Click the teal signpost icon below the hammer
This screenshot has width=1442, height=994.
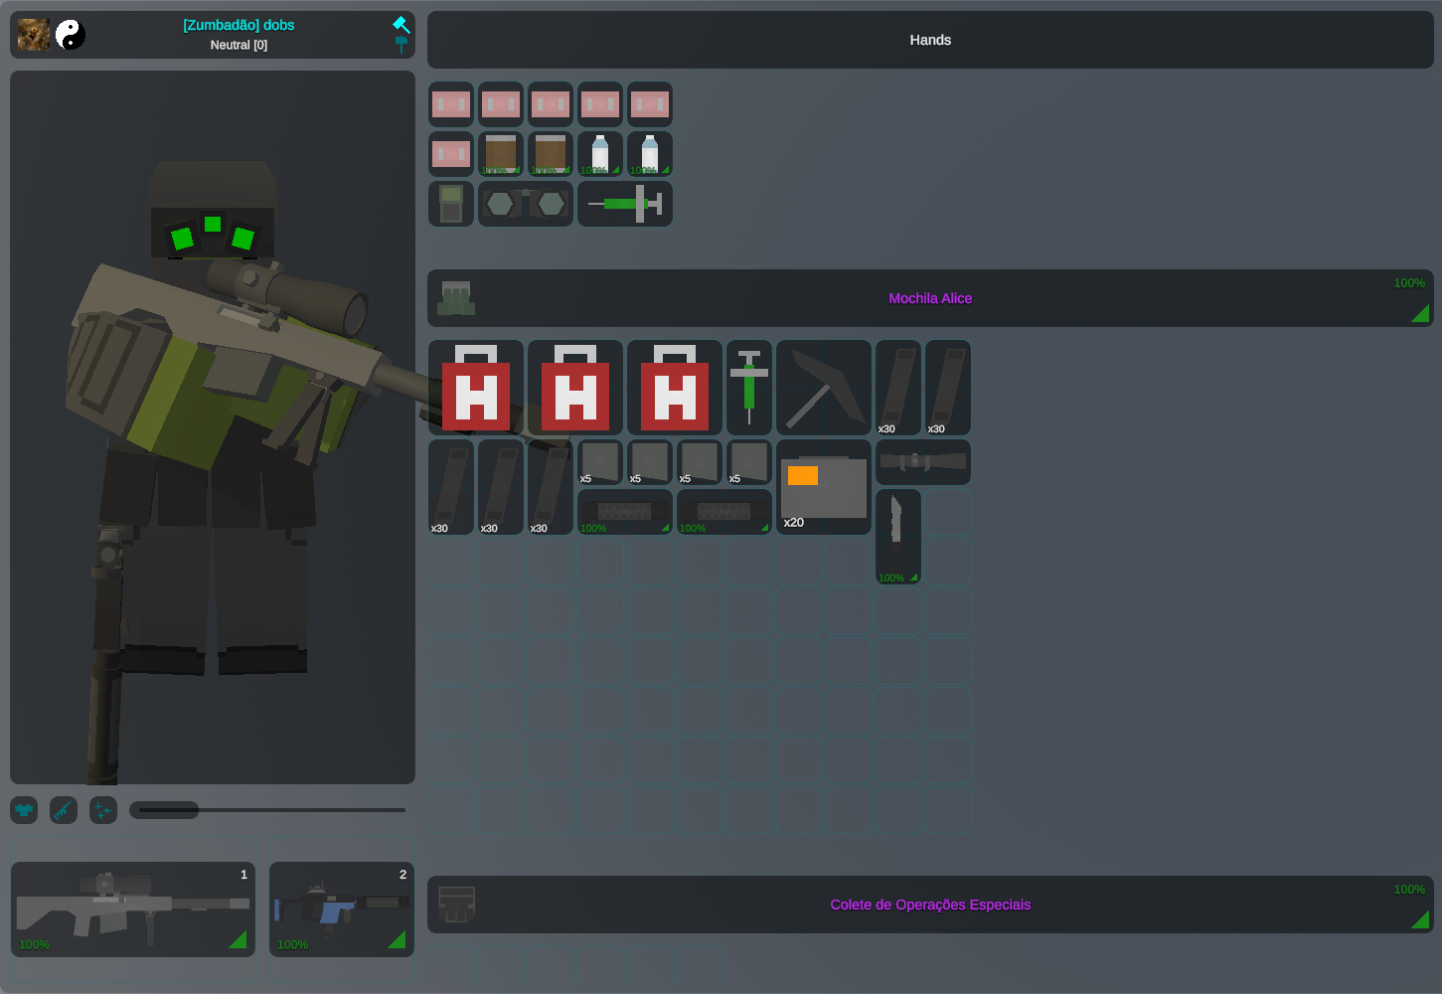click(401, 44)
